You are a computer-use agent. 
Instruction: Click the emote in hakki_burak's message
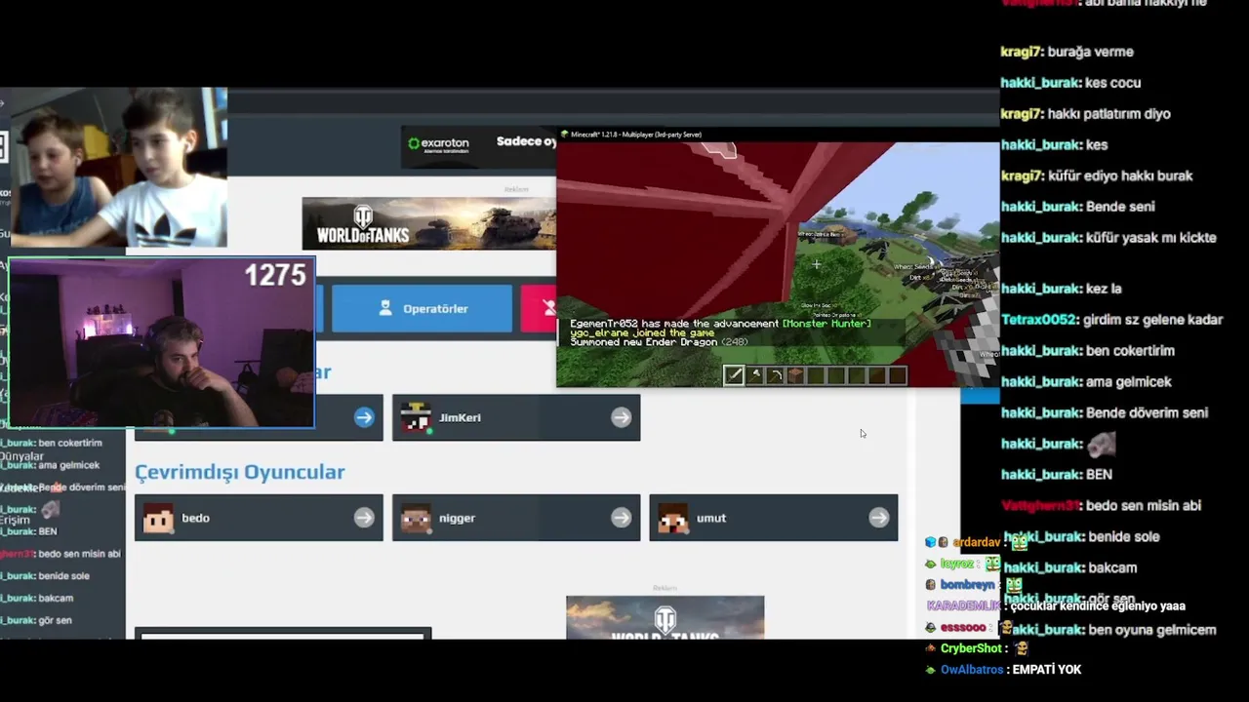pos(1102,444)
